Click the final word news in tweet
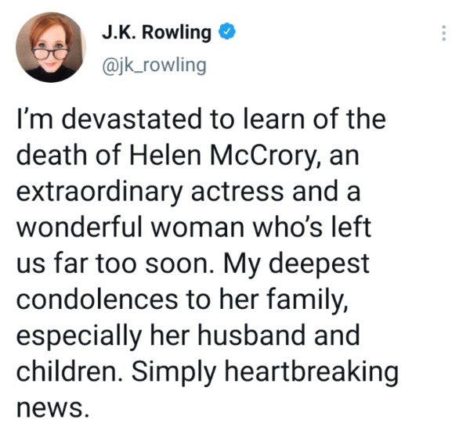 coord(50,409)
